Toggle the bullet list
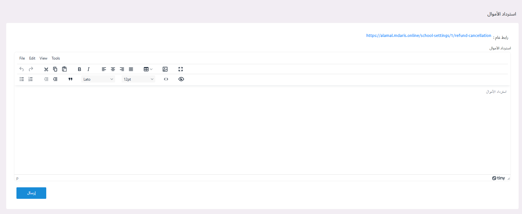The width and height of the screenshot is (522, 214). (x=22, y=79)
